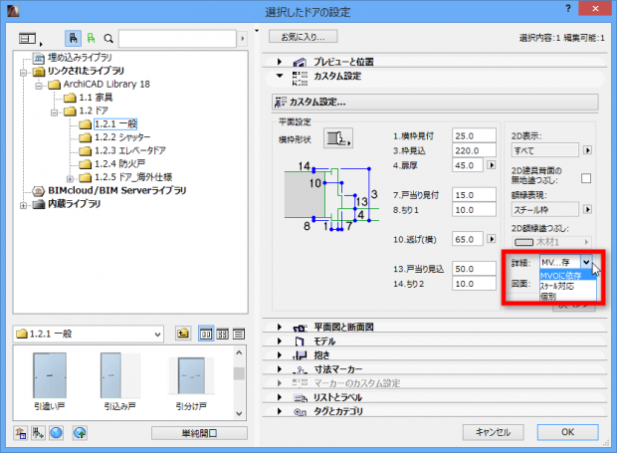Screen dimensions: 617x453
Task: Select the 1.2.2 シャッター folder
Action: pyautogui.click(x=122, y=137)
